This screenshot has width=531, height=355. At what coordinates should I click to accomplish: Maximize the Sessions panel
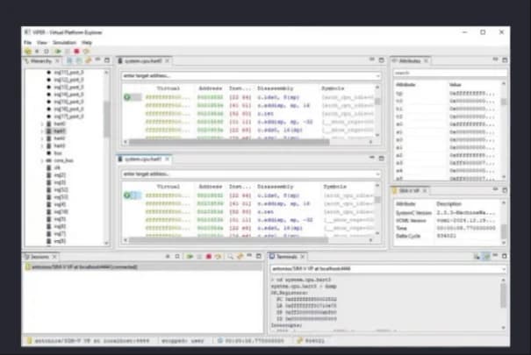259,256
